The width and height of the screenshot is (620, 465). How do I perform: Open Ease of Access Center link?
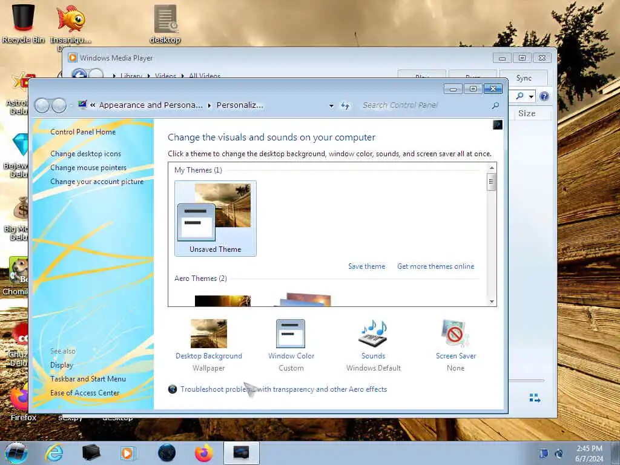point(85,392)
